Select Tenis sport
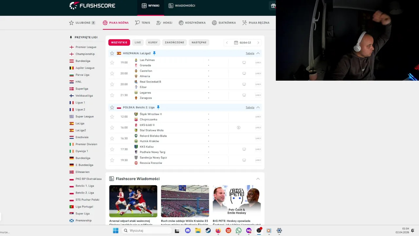Viewport: 419px width, 236px height. [142, 23]
